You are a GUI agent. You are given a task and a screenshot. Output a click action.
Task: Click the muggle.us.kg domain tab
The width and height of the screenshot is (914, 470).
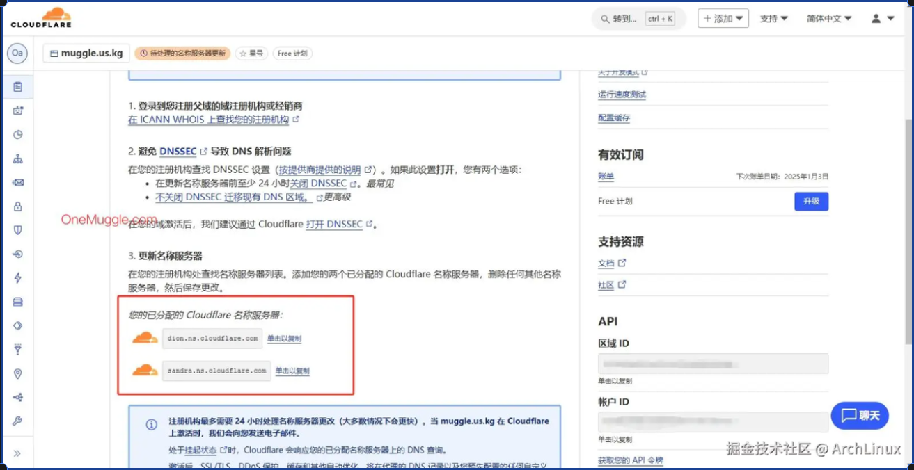pyautogui.click(x=86, y=53)
